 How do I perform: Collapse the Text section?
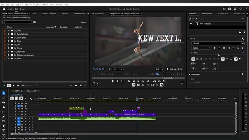tap(189, 38)
